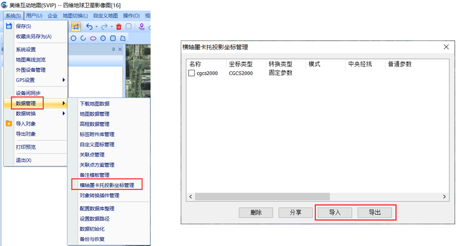This screenshot has height=246, width=457.
Task: Check the cgcs2000 checkbox
Action: 191,73
